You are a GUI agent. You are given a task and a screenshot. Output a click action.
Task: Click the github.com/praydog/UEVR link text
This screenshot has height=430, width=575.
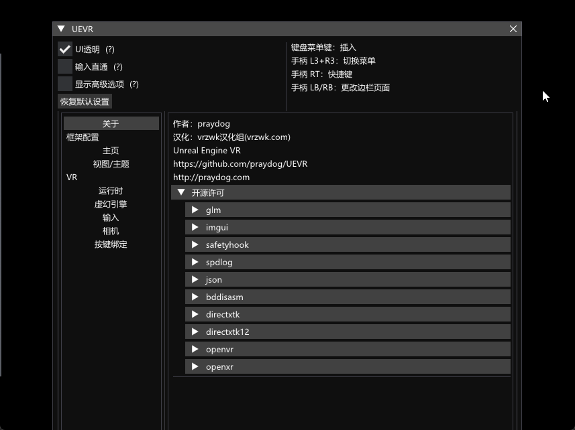point(240,164)
